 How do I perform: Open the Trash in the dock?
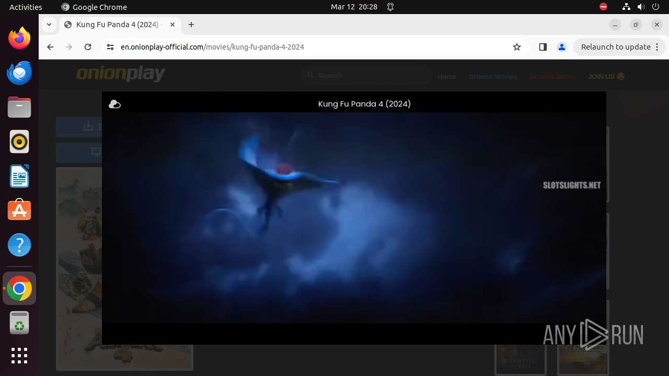[x=19, y=323]
